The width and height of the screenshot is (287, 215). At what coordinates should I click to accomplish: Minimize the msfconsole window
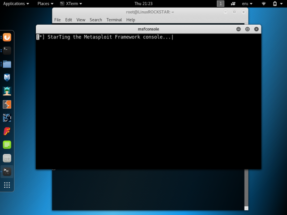pyautogui.click(x=238, y=29)
